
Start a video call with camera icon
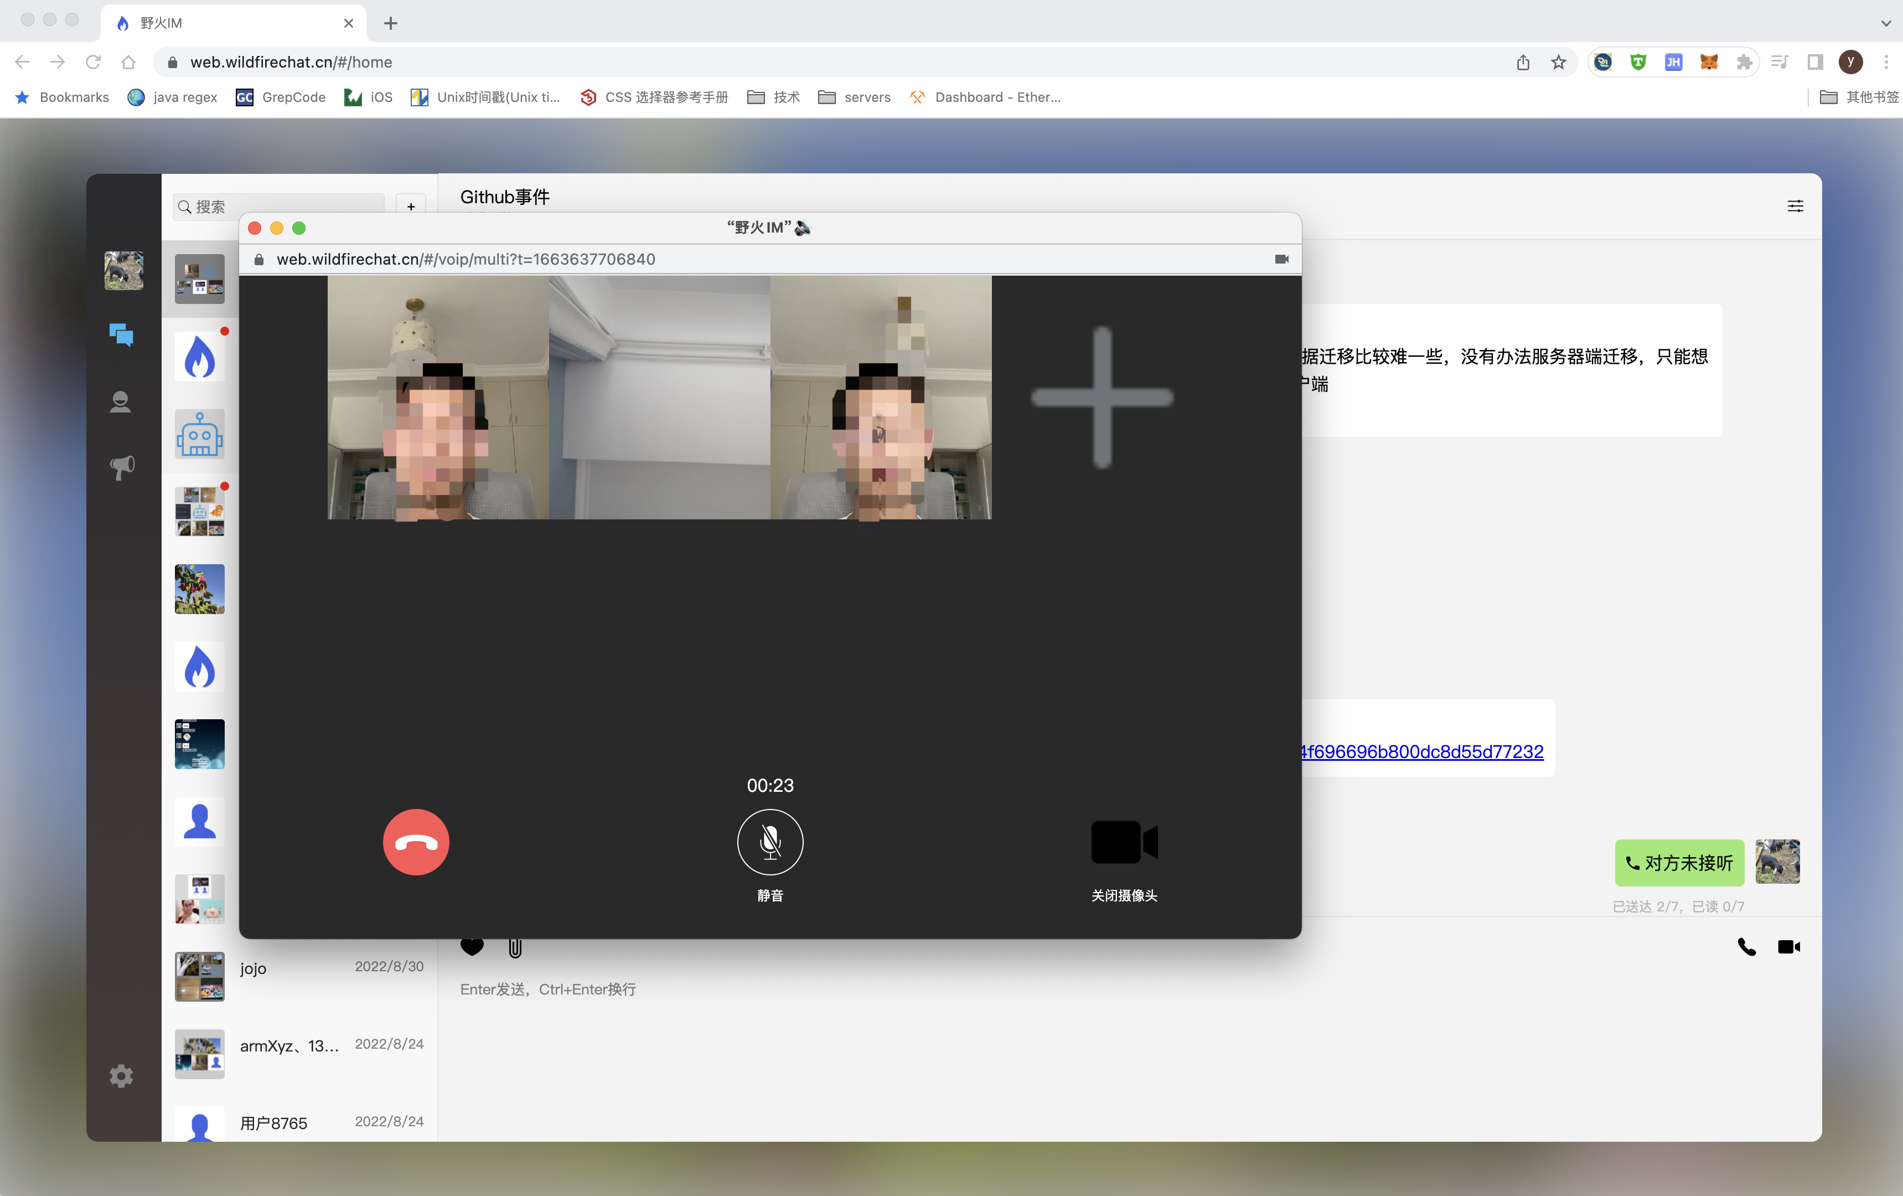point(1788,947)
